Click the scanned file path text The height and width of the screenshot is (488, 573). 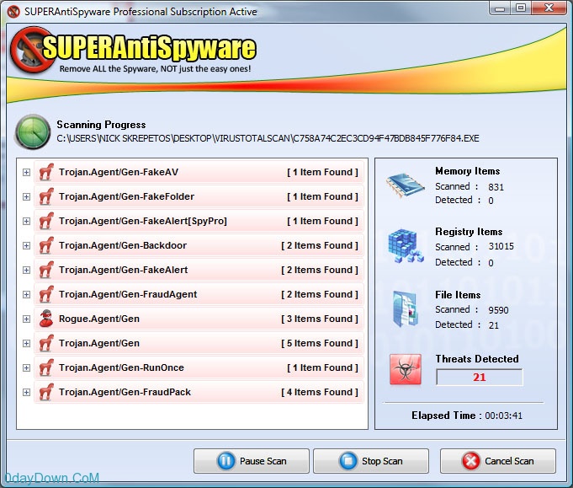click(x=268, y=138)
